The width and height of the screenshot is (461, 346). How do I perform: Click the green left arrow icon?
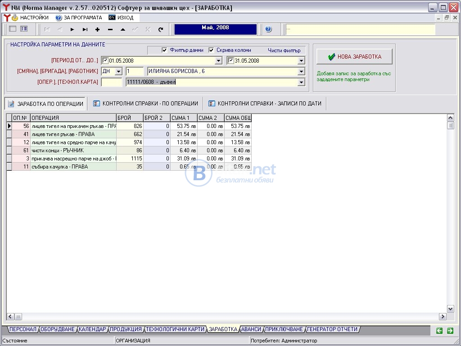point(439,331)
